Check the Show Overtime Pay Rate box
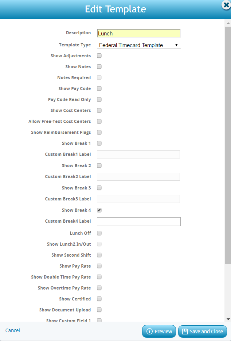Image resolution: width=231 pixels, height=341 pixels. [99, 288]
